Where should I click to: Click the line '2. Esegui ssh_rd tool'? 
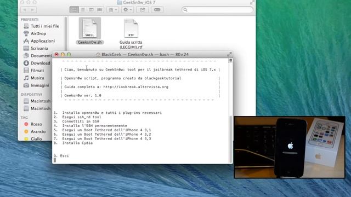pos(77,117)
